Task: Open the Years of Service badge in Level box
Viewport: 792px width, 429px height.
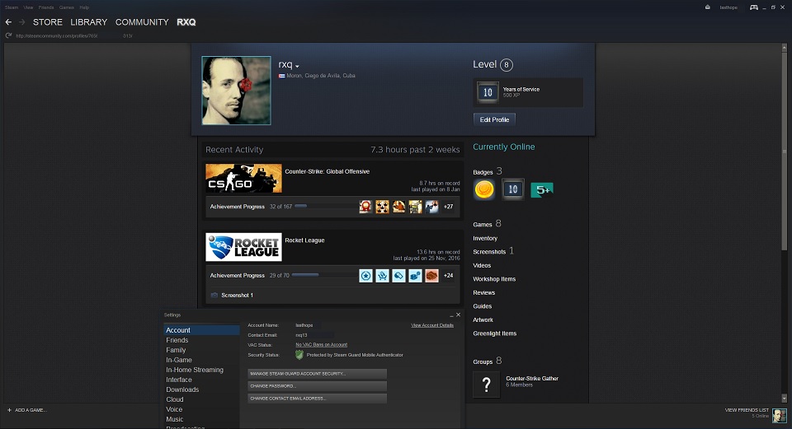Action: (x=488, y=92)
